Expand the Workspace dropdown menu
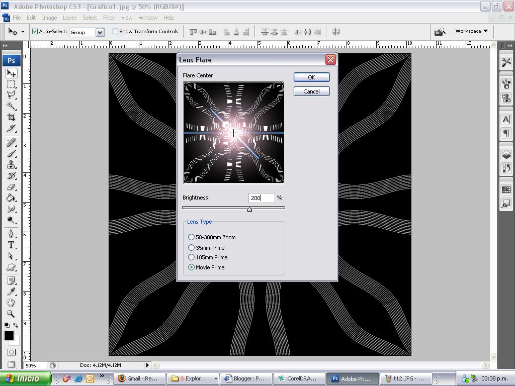The image size is (515, 386). (471, 31)
